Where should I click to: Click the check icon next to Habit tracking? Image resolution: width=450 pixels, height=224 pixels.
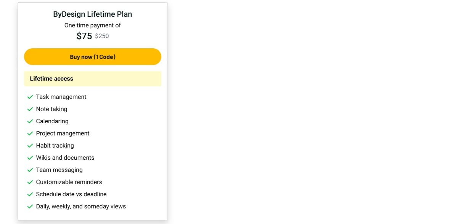click(x=30, y=146)
